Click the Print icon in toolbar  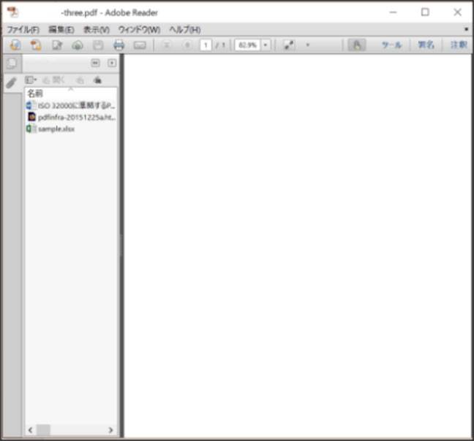[118, 45]
